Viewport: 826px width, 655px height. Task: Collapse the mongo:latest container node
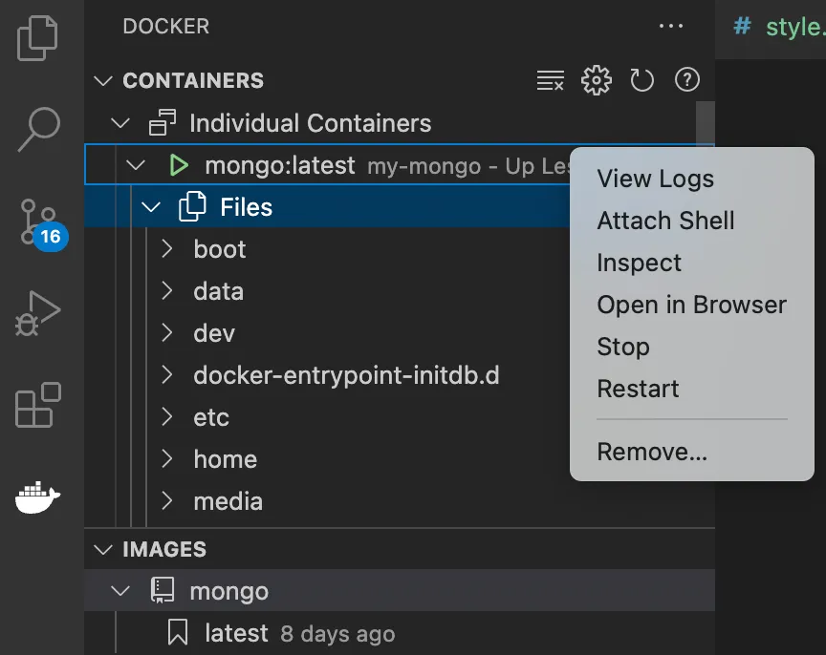136,166
